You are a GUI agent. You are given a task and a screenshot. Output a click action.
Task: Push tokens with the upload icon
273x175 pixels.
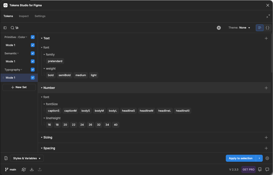(x=40, y=169)
